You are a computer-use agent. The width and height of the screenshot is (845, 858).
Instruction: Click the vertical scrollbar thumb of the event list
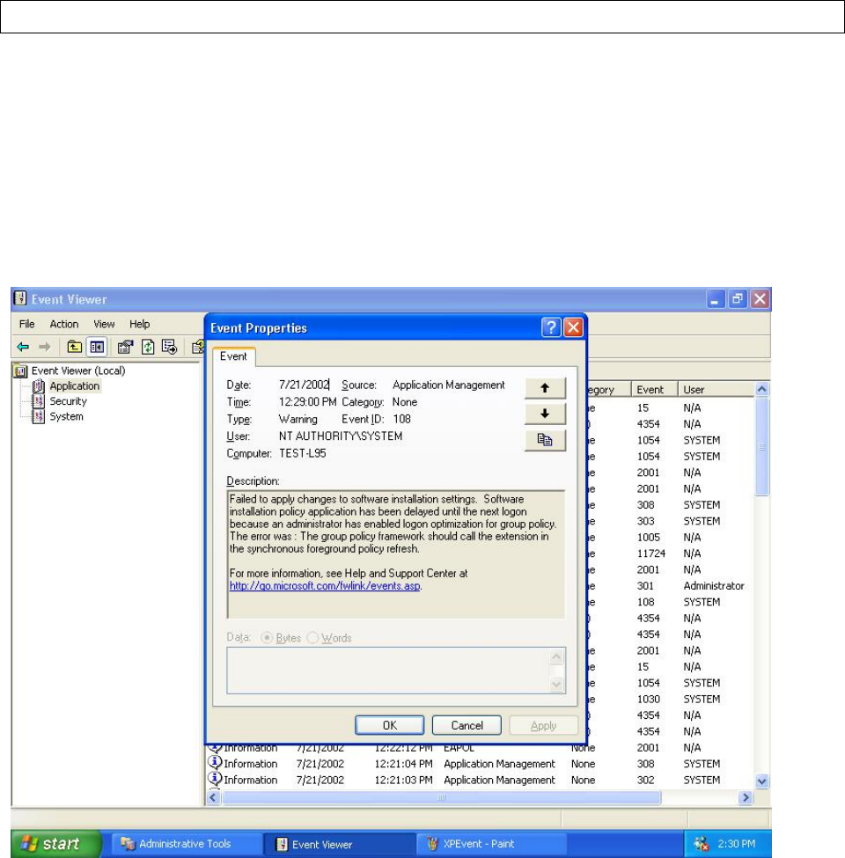point(761,447)
